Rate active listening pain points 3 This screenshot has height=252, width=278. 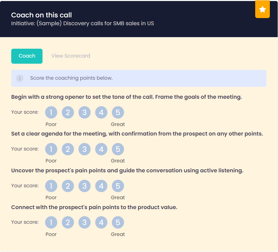click(x=84, y=186)
